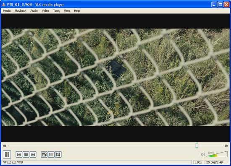Open the Audio menu
This screenshot has height=166, width=231.
[34, 11]
